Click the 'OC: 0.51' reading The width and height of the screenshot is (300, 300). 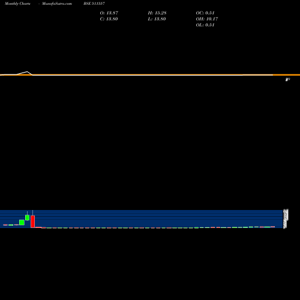click(x=205, y=13)
